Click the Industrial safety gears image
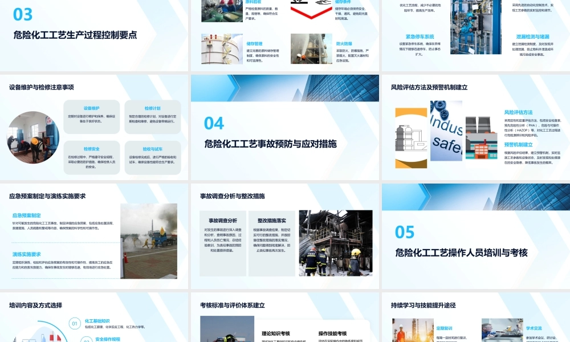Viewport: 570px width, 342px height. (x=446, y=131)
